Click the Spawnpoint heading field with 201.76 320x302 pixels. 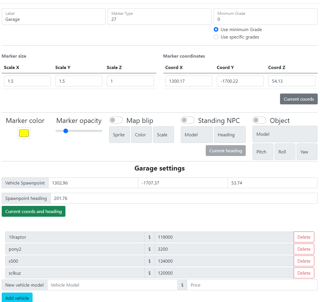pos(184,198)
